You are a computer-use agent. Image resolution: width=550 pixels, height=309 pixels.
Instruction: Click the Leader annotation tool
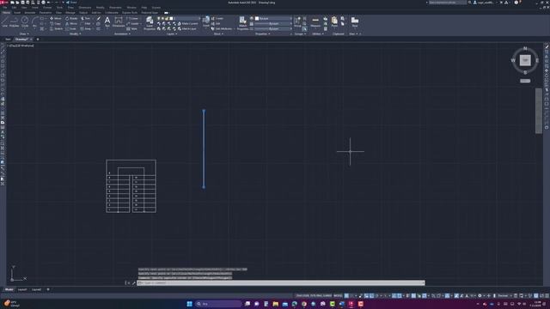pos(132,23)
